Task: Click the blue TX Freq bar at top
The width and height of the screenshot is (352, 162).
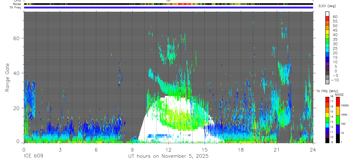Action: tap(168, 7)
